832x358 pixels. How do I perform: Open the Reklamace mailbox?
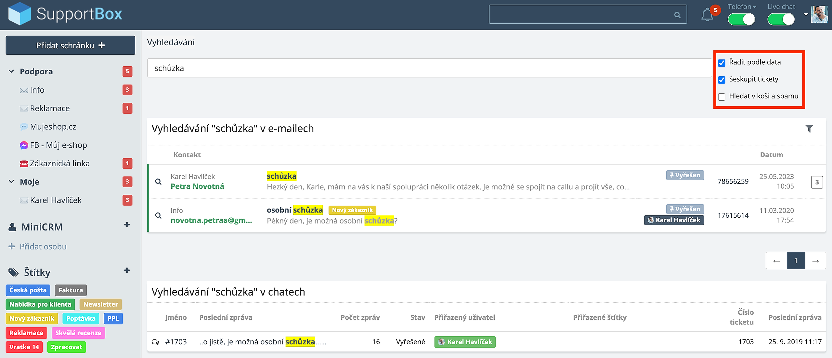50,108
